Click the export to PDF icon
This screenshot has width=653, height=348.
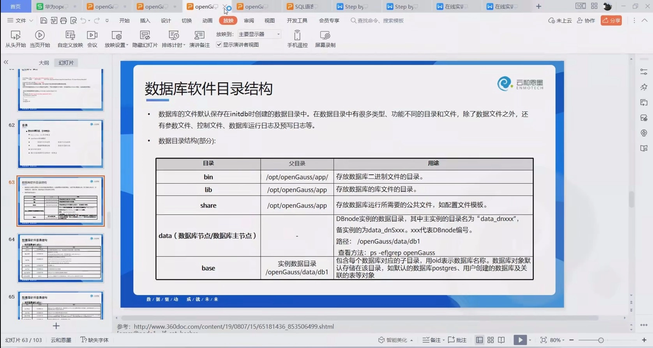[54, 21]
